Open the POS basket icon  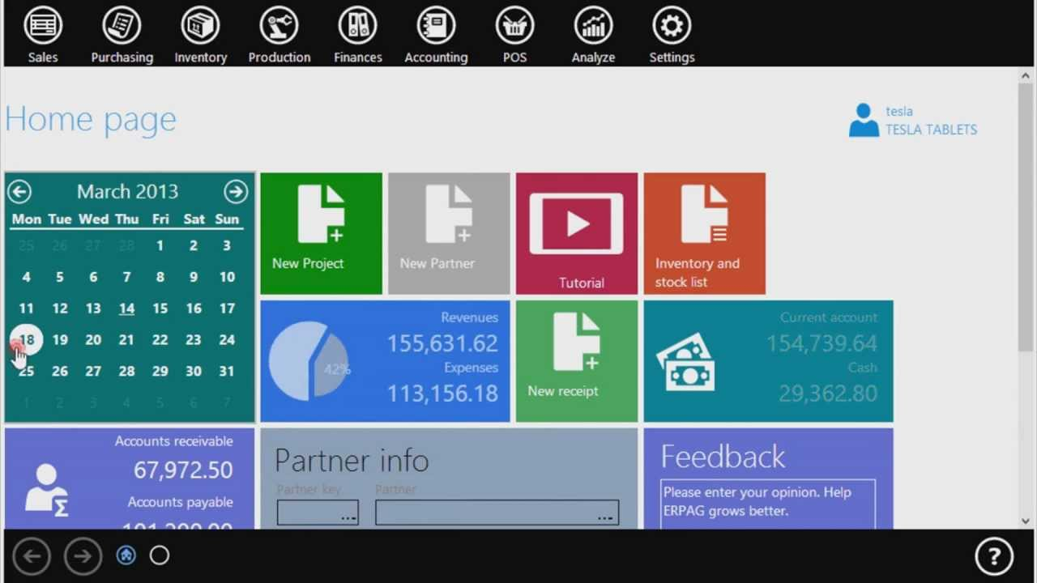coord(514,27)
